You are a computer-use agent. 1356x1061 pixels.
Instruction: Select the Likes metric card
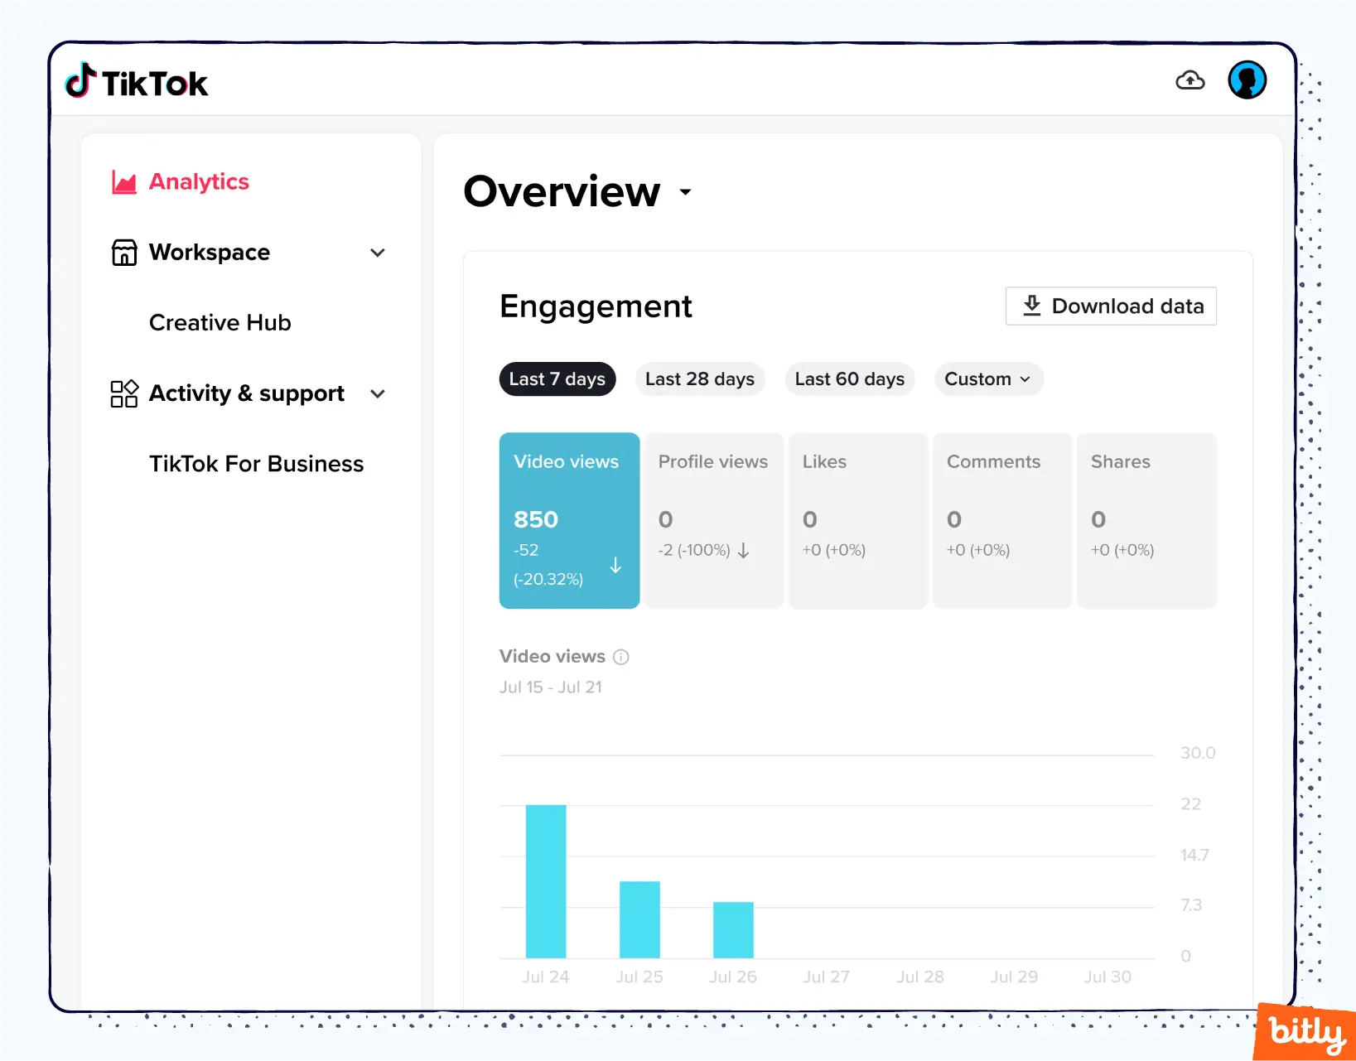pos(857,520)
